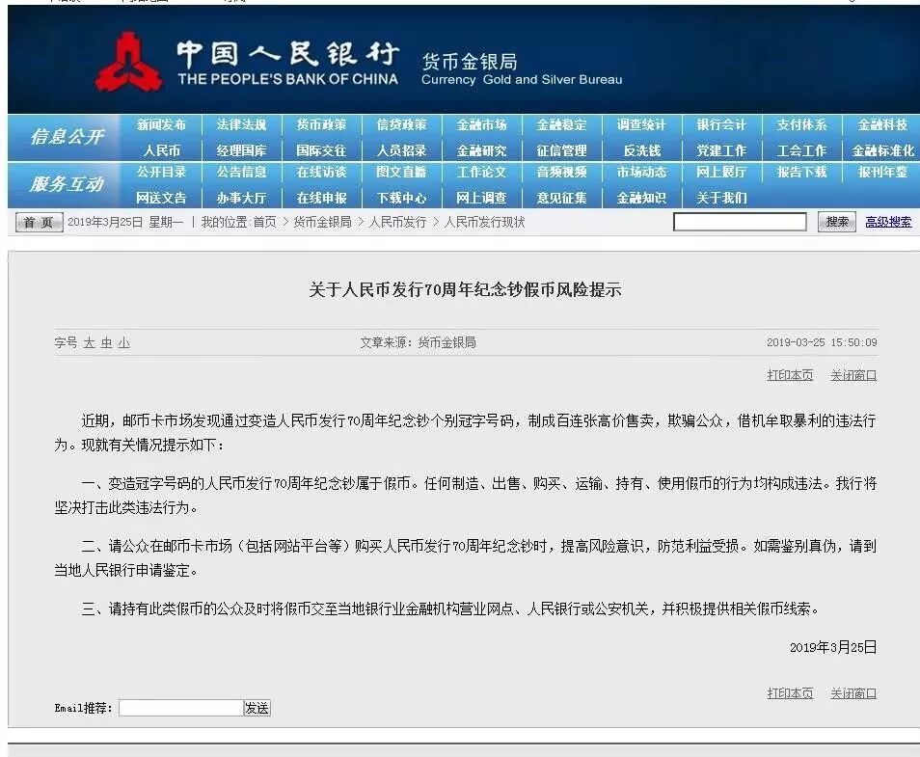This screenshot has height=757, width=920.
Task: Click 关闭窗口 above the article
Action: click(853, 375)
